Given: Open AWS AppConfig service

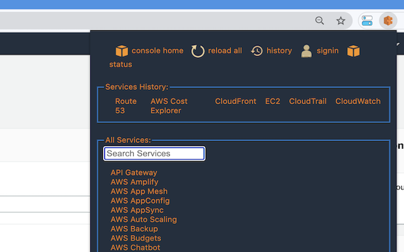Looking at the screenshot, I should tap(140, 200).
